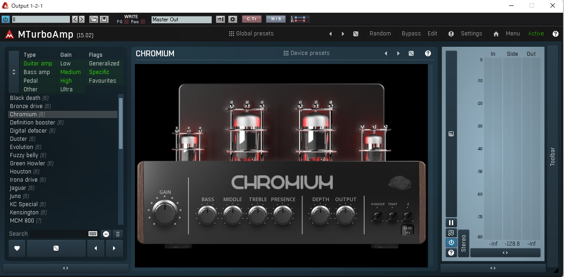Click the device list scrollbar
Screen dimensions: 564x277
coord(121,124)
